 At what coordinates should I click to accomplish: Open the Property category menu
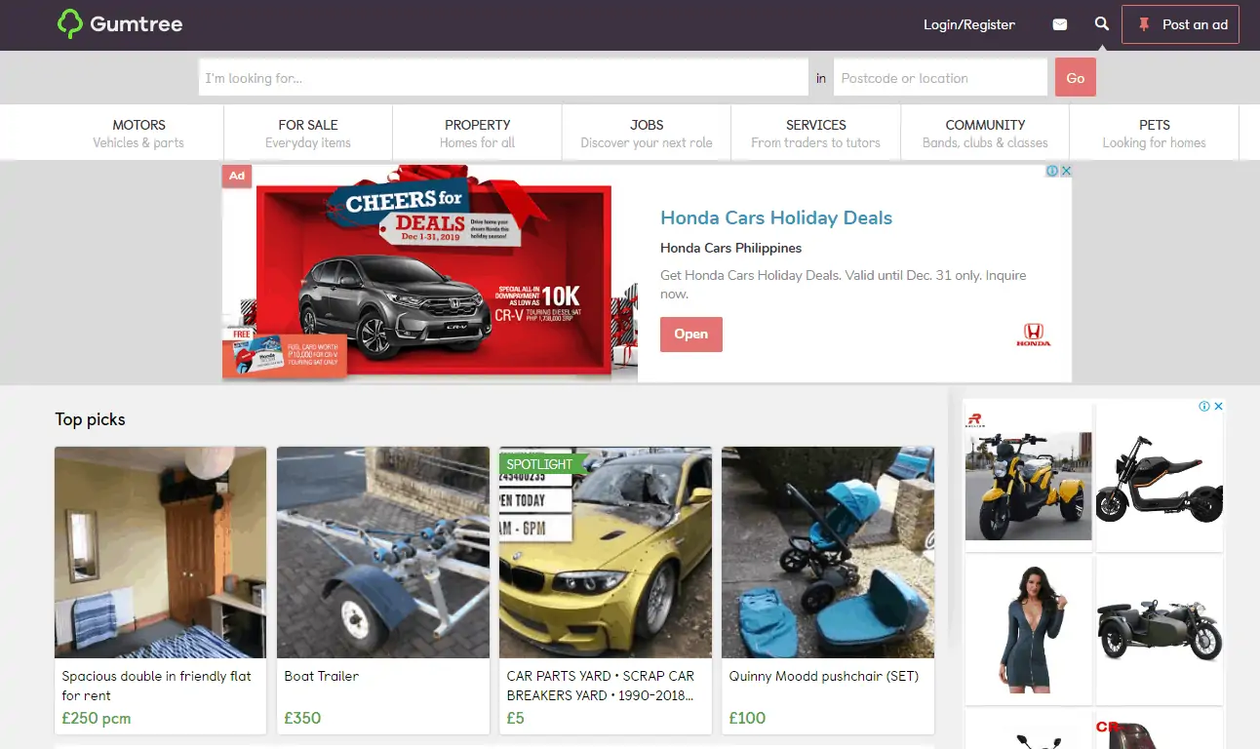478,133
